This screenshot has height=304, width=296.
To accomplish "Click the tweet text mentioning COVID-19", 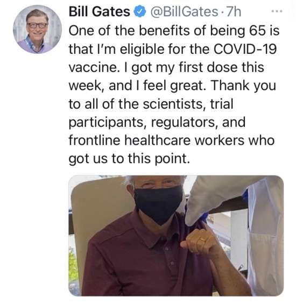I will point(174,94).
